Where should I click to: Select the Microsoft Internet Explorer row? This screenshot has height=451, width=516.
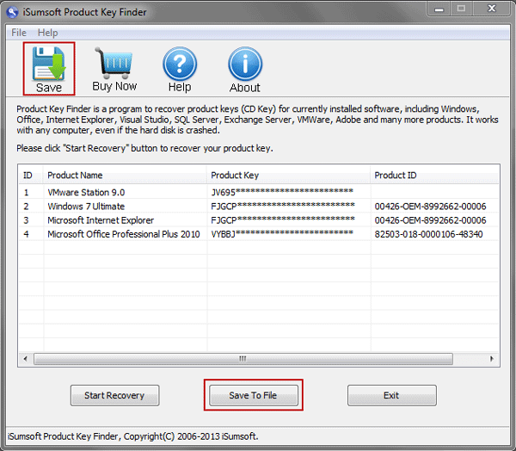pos(259,220)
